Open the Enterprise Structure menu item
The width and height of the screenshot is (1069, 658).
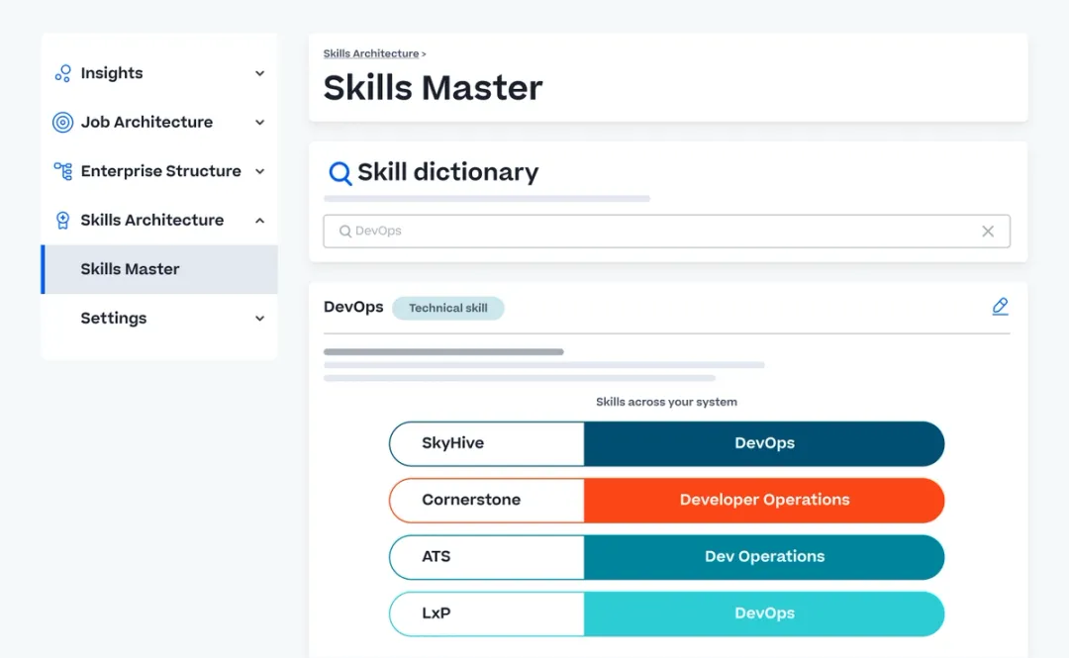click(159, 171)
